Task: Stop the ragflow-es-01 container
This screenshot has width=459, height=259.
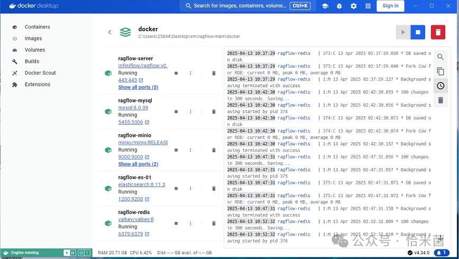Action: 176,189
